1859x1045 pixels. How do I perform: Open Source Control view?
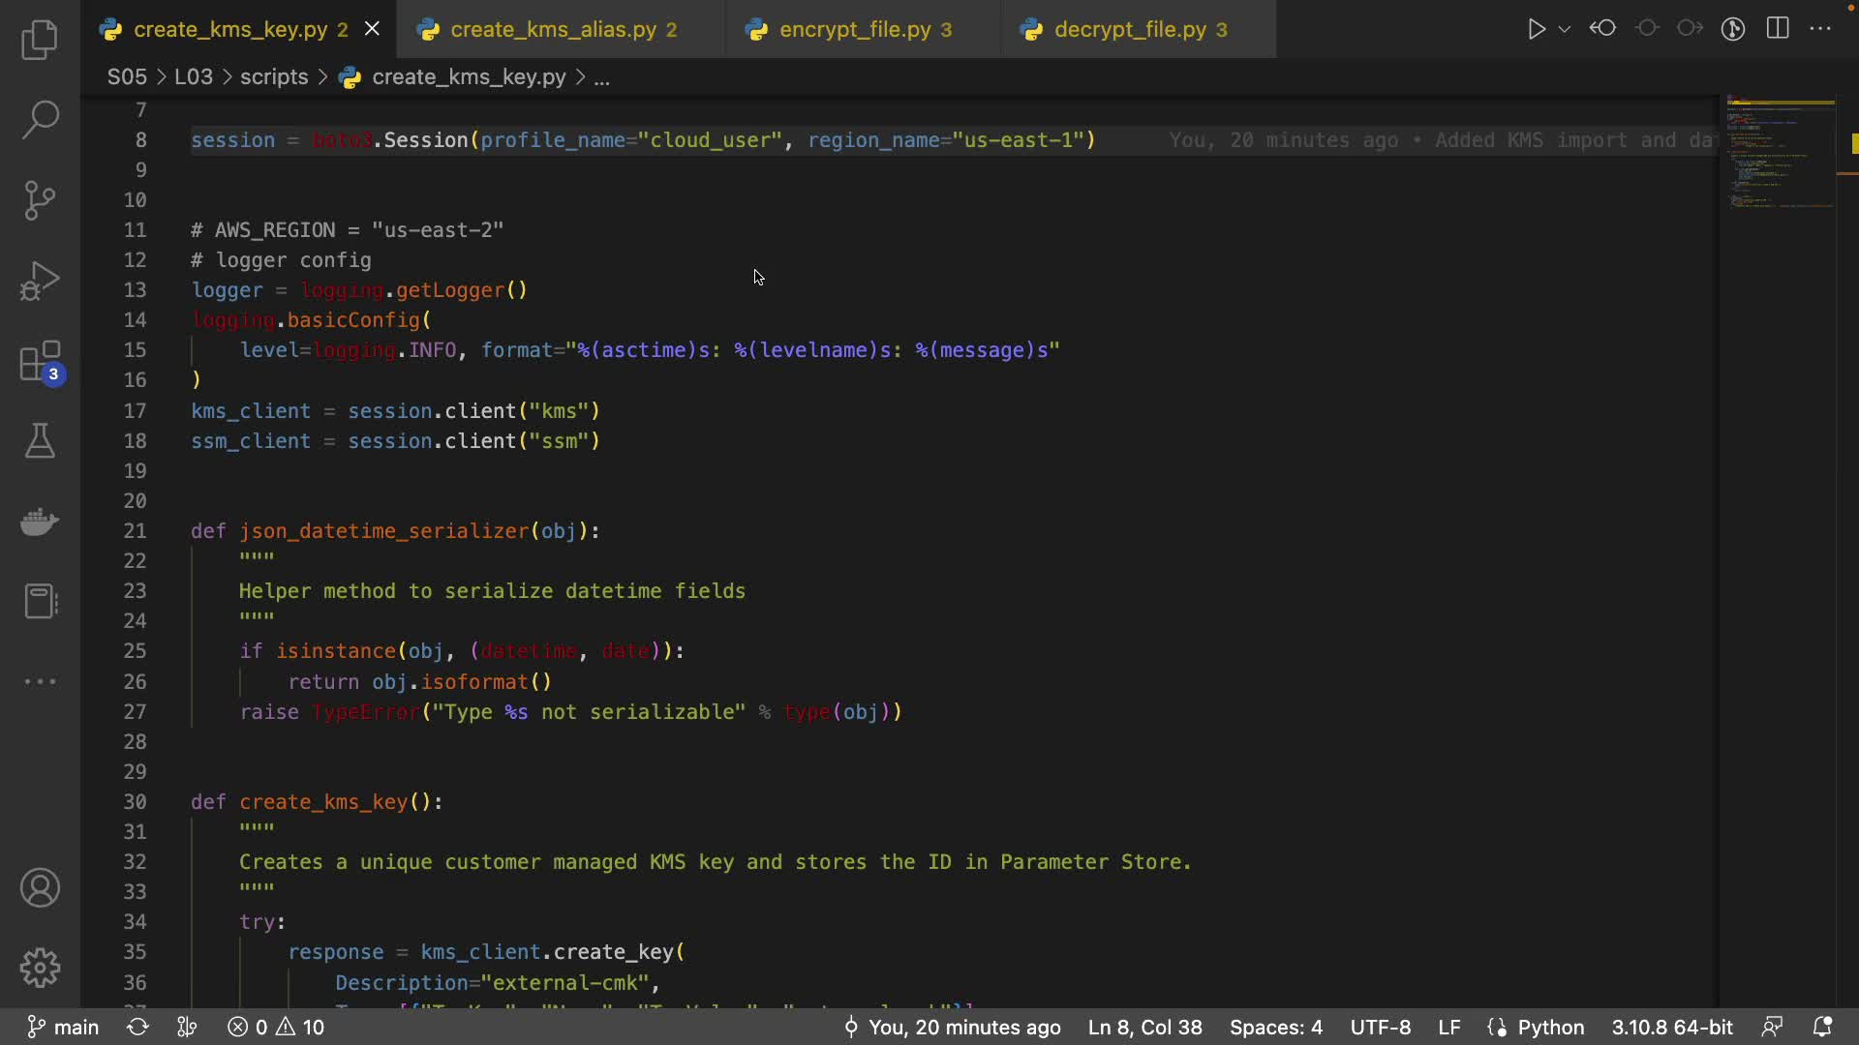pos(40,200)
